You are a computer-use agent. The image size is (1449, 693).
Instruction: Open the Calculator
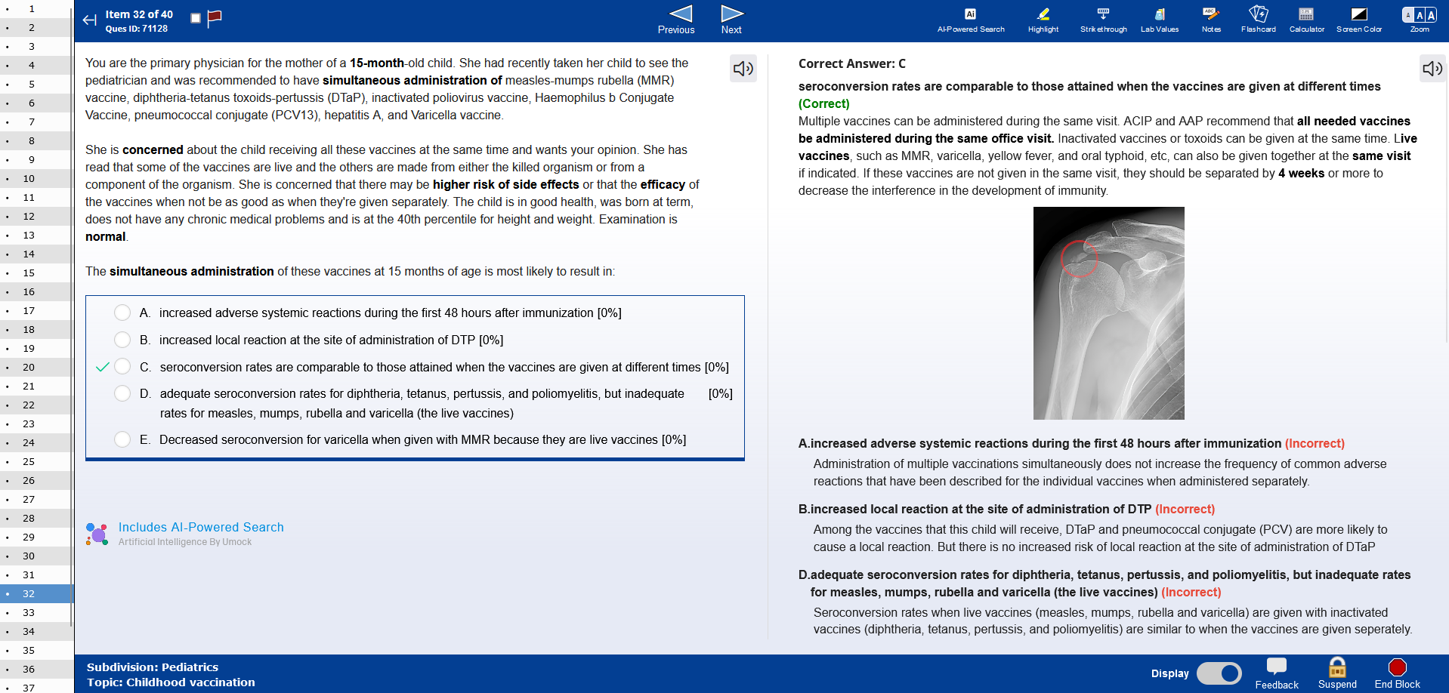point(1306,20)
